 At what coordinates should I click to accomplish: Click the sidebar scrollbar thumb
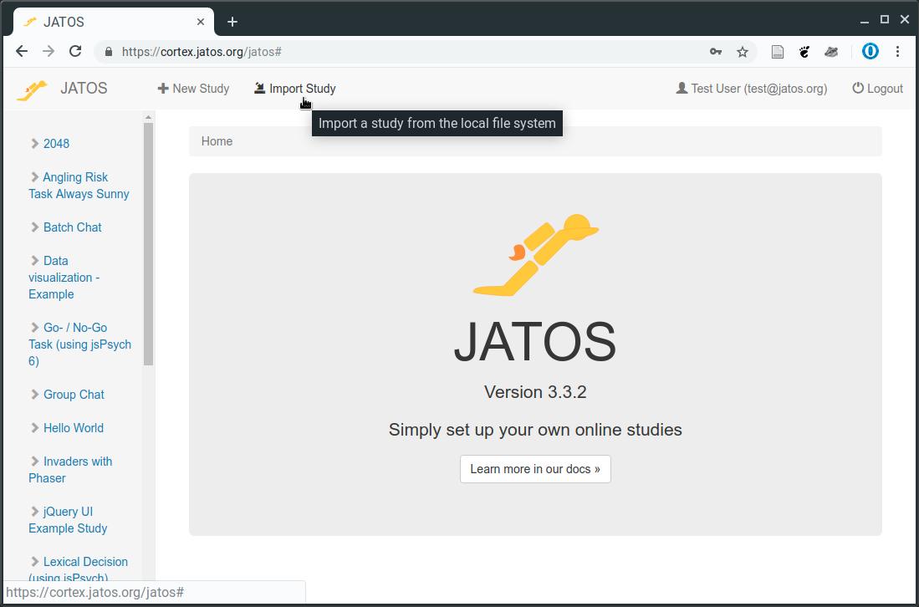point(148,244)
